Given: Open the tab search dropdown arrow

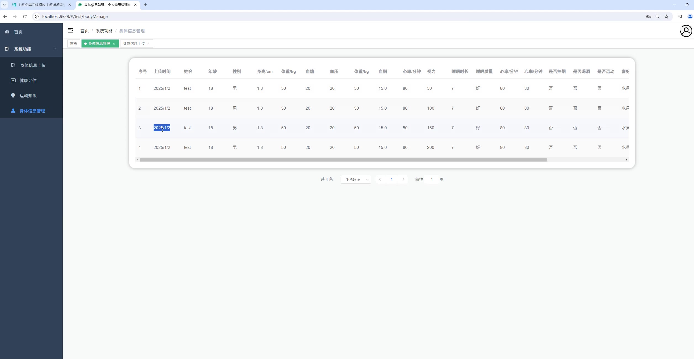Looking at the screenshot, I should click(4, 5).
